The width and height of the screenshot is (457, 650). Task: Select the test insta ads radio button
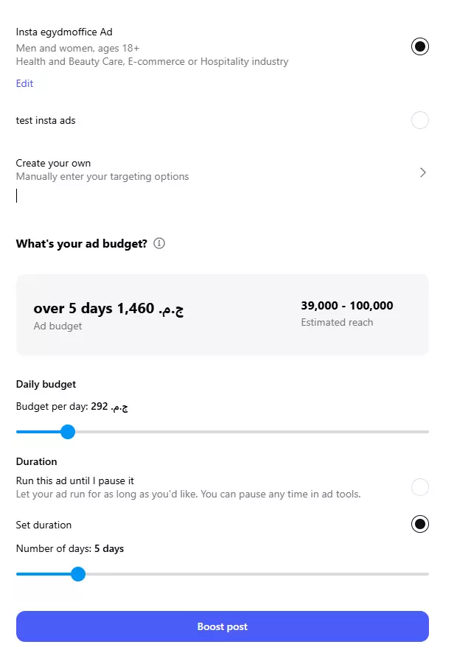[419, 120]
